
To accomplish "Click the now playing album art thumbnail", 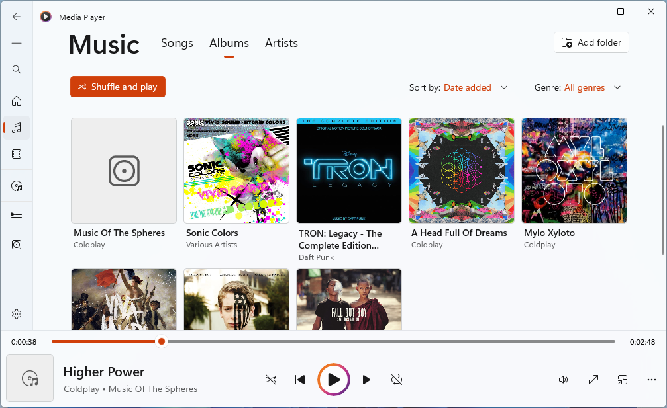I will pos(30,378).
